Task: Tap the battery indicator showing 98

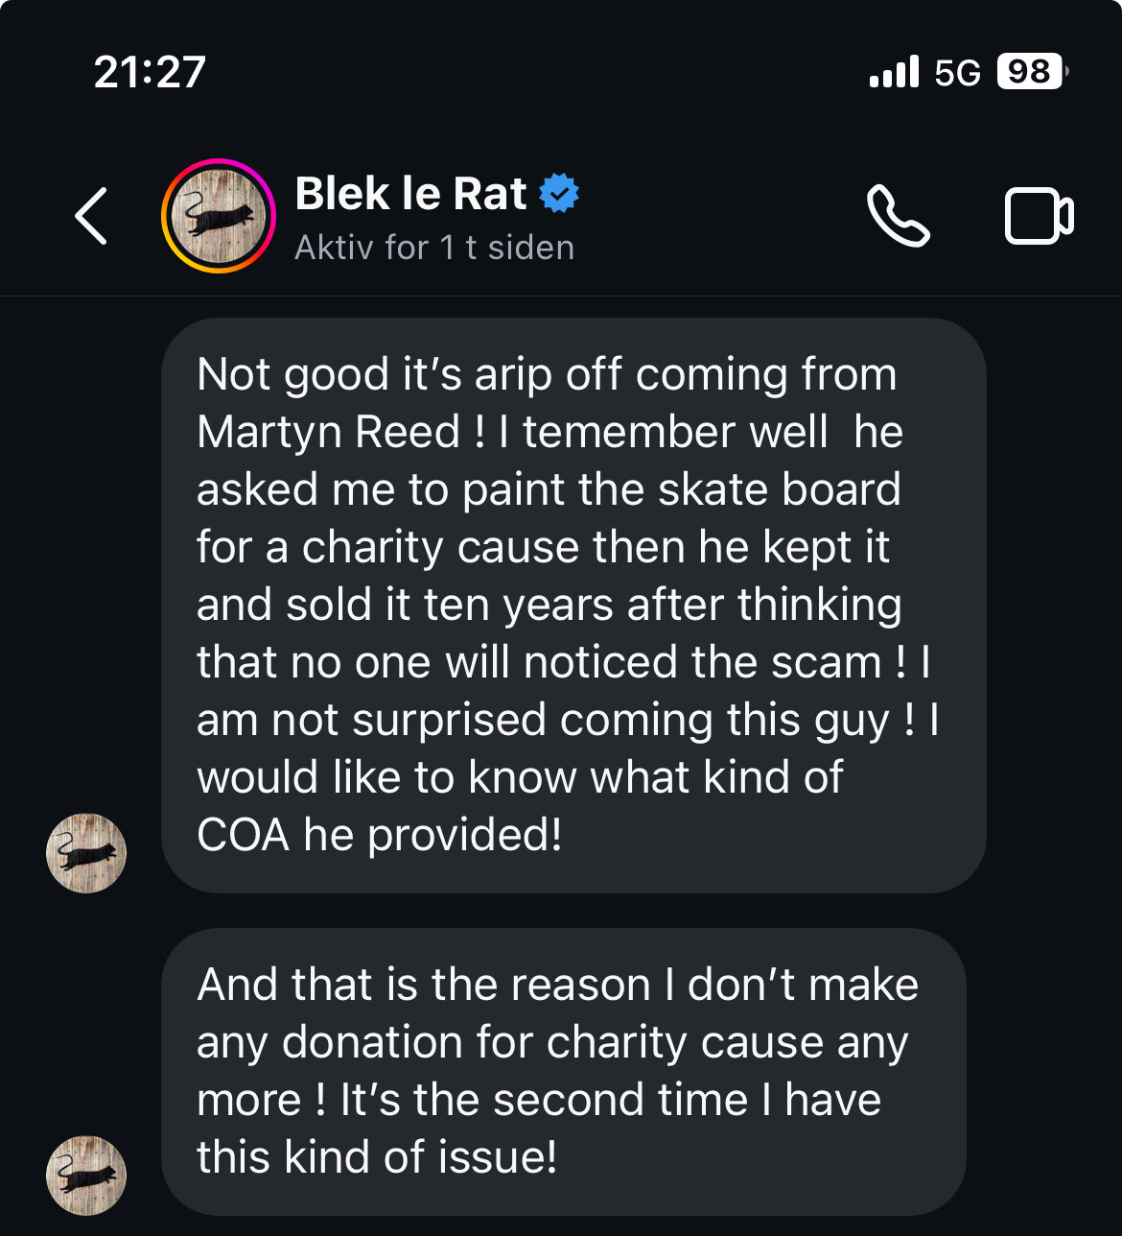Action: 1033,71
